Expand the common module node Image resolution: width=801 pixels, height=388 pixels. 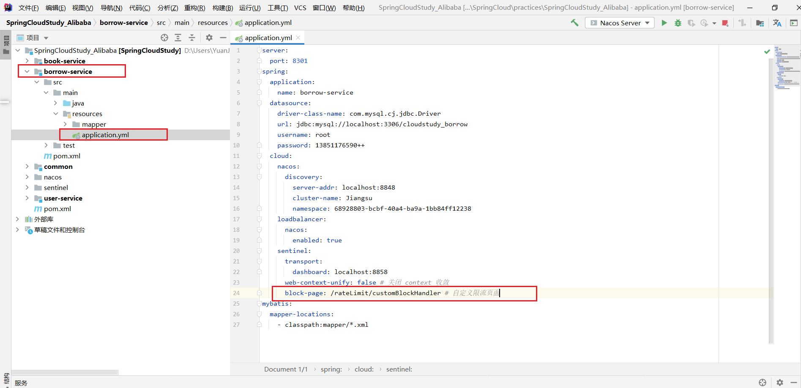[27, 166]
